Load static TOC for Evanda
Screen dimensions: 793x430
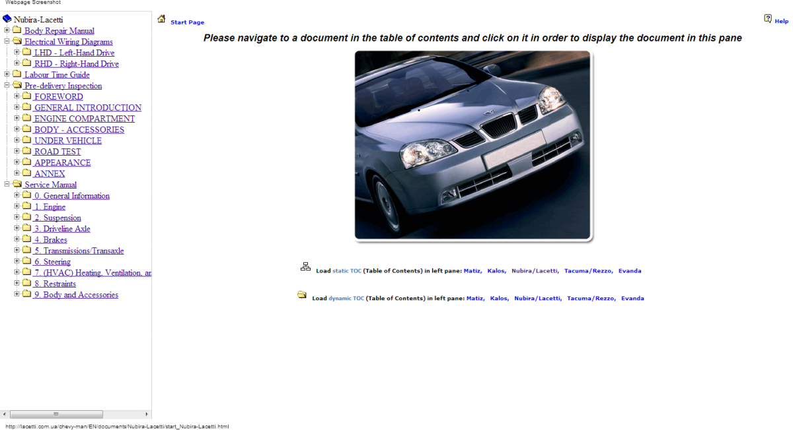pyautogui.click(x=630, y=271)
